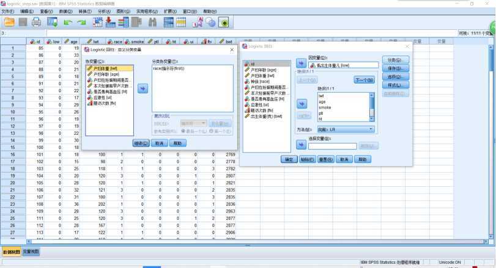
Task: Select 是否患有高血压 [ht] in the covariates list
Action: click(109, 92)
